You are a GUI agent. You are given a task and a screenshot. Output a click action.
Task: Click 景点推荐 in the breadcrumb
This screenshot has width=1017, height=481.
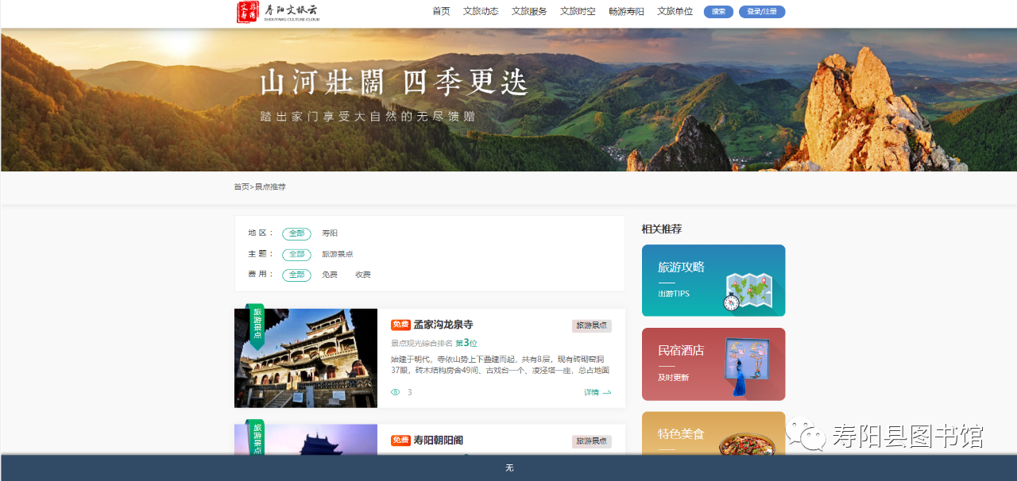pyautogui.click(x=270, y=187)
